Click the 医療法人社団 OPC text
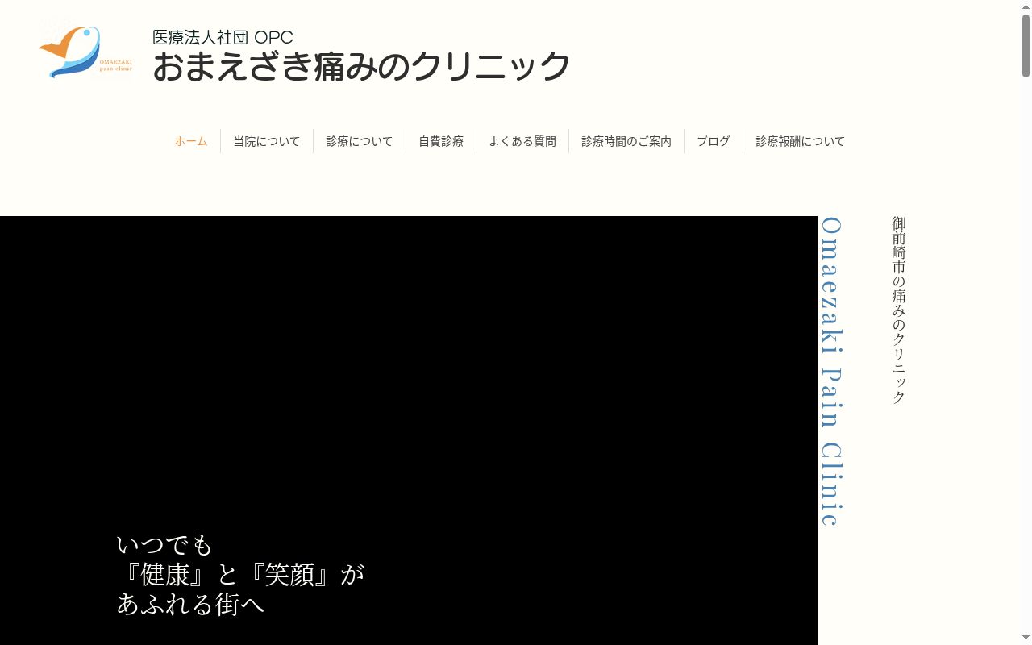This screenshot has width=1032, height=645. (223, 37)
